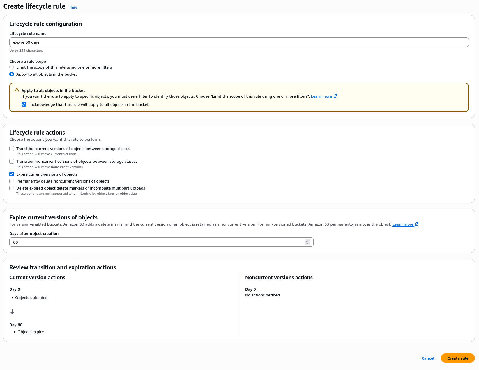Click down arrow icon under Day 0
Screen dimensions: 479x370
coord(12,312)
